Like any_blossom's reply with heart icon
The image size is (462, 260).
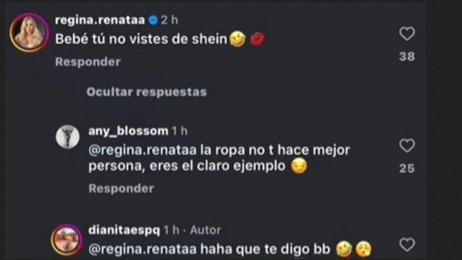tap(407, 145)
